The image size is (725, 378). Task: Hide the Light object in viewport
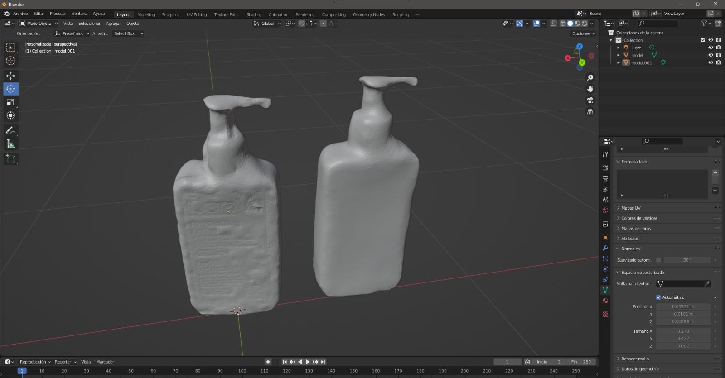pyautogui.click(x=710, y=48)
